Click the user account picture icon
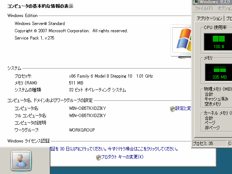The height and width of the screenshot is (174, 232). point(21,160)
